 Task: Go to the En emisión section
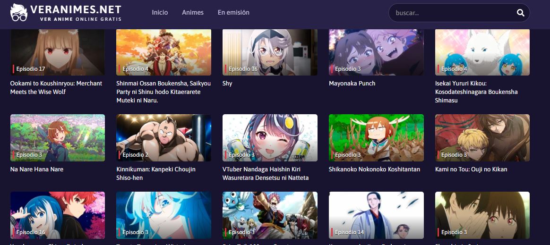233,12
